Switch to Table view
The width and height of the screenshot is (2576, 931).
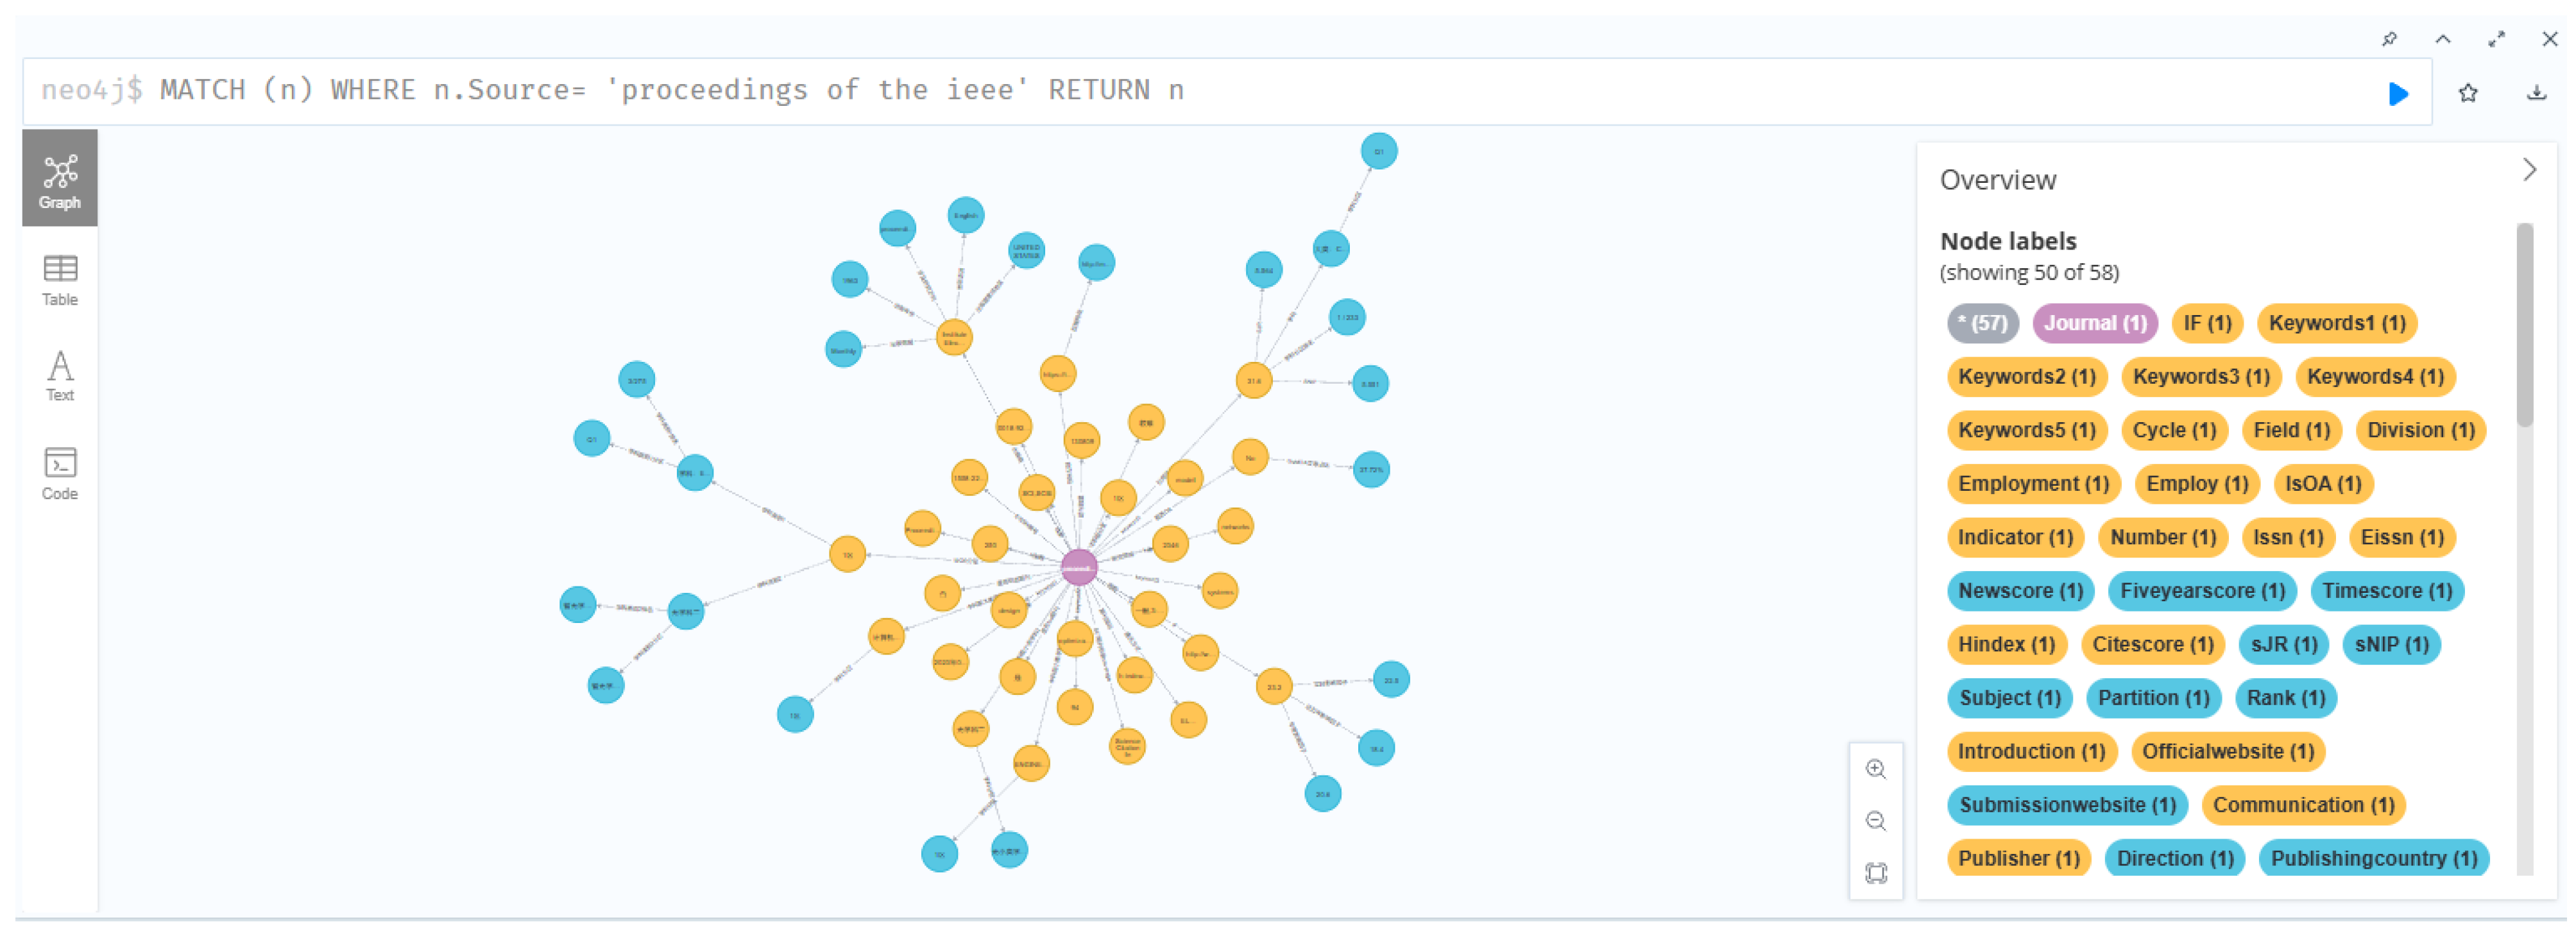[60, 280]
